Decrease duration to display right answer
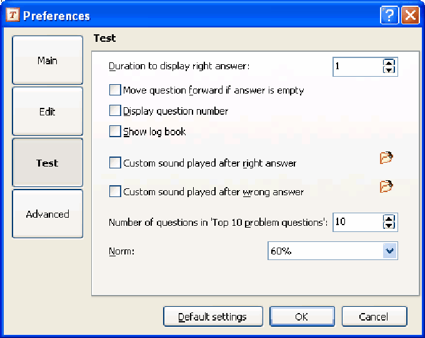This screenshot has height=338, width=425. click(x=389, y=70)
